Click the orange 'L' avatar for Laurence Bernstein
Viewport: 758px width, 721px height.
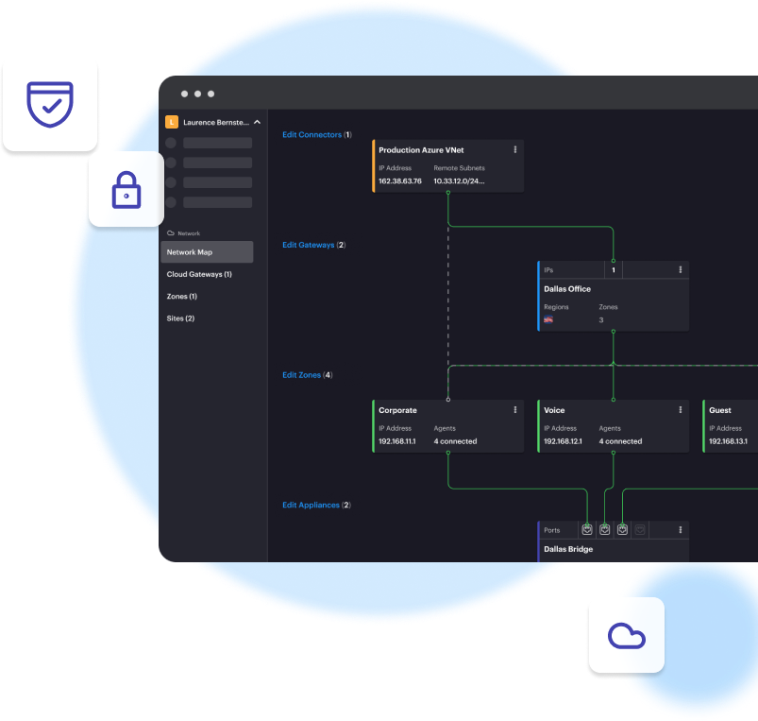171,122
